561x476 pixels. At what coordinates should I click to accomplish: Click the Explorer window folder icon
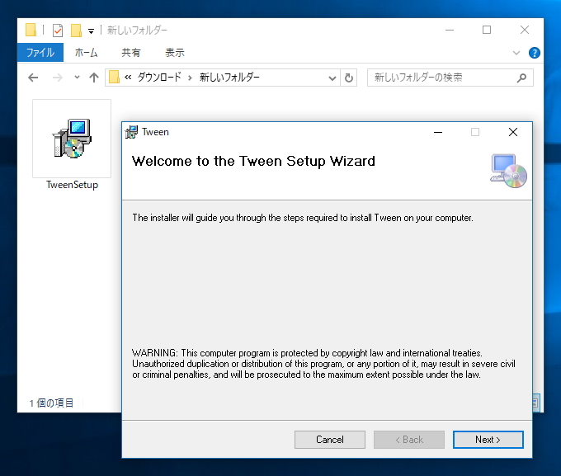pos(31,30)
